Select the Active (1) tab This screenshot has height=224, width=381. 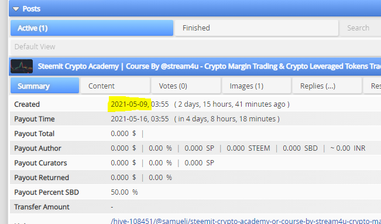[x=92, y=28]
